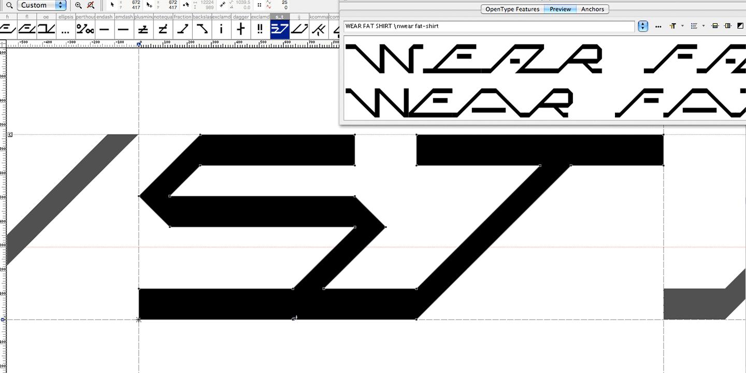The width and height of the screenshot is (746, 373).
Task: Select the Zoom in magnifier icon
Action: tap(78, 5)
